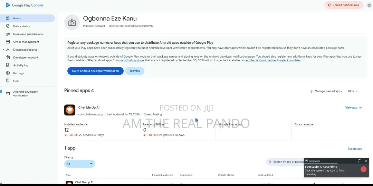Click the Help question mark icon

pos(8,81)
